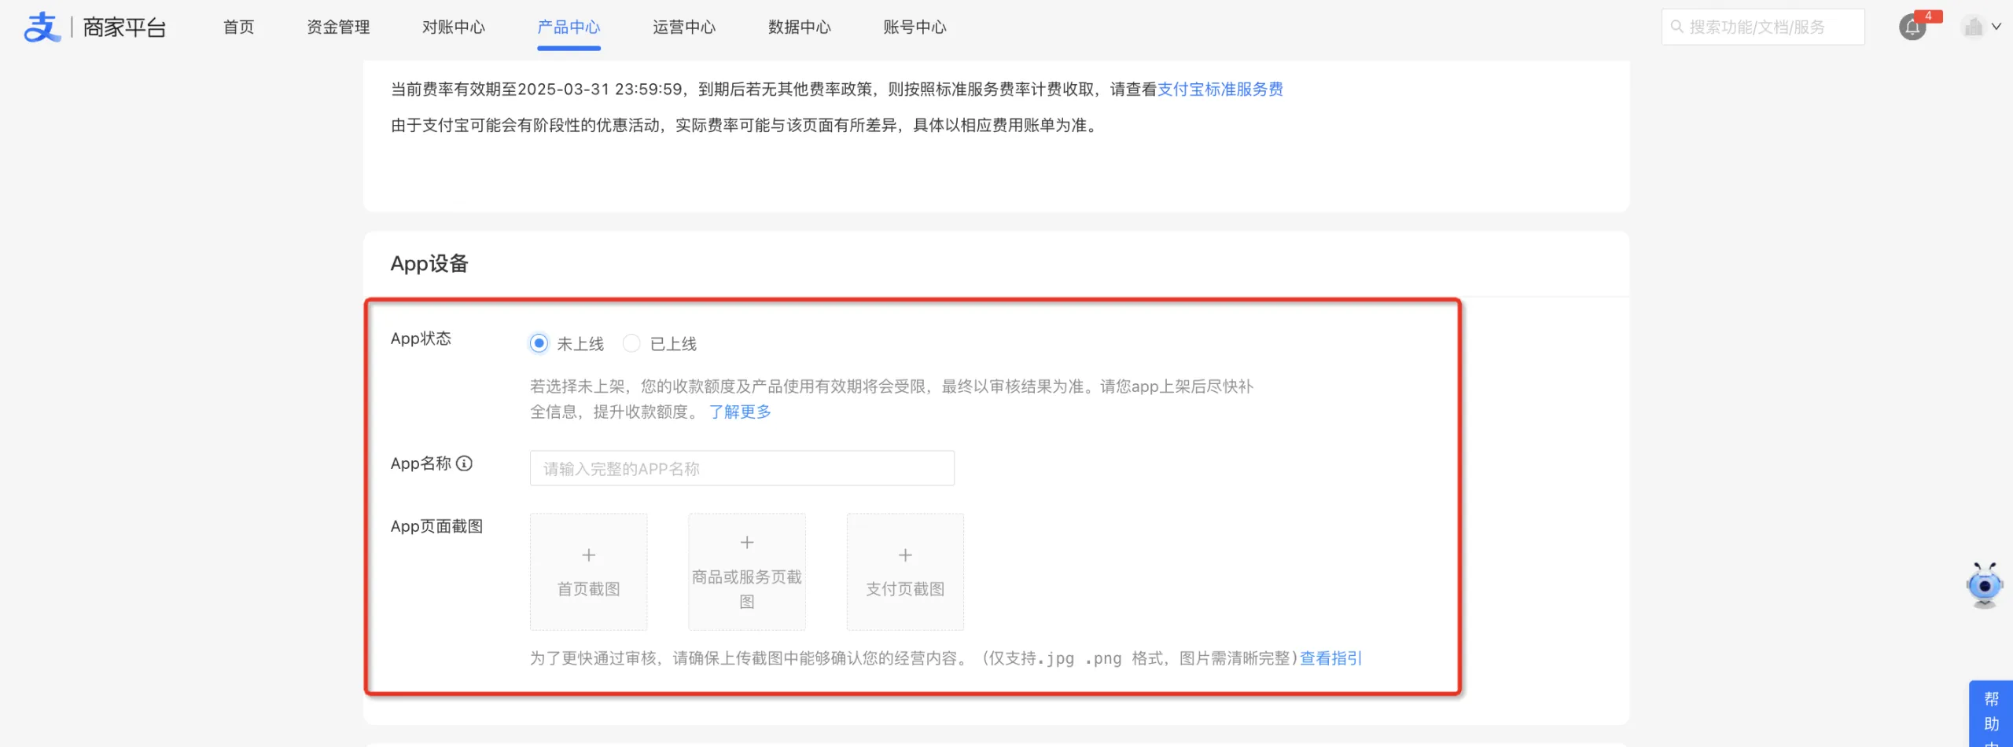Open the notification bell
Image resolution: width=2013 pixels, height=747 pixels.
point(1912,27)
